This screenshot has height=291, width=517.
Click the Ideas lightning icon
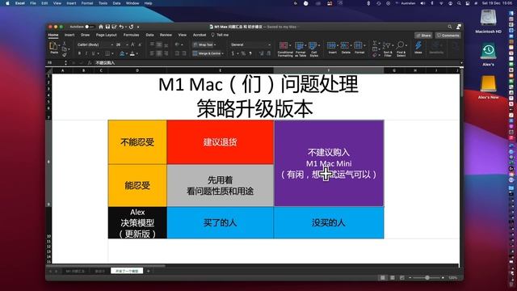point(418,45)
